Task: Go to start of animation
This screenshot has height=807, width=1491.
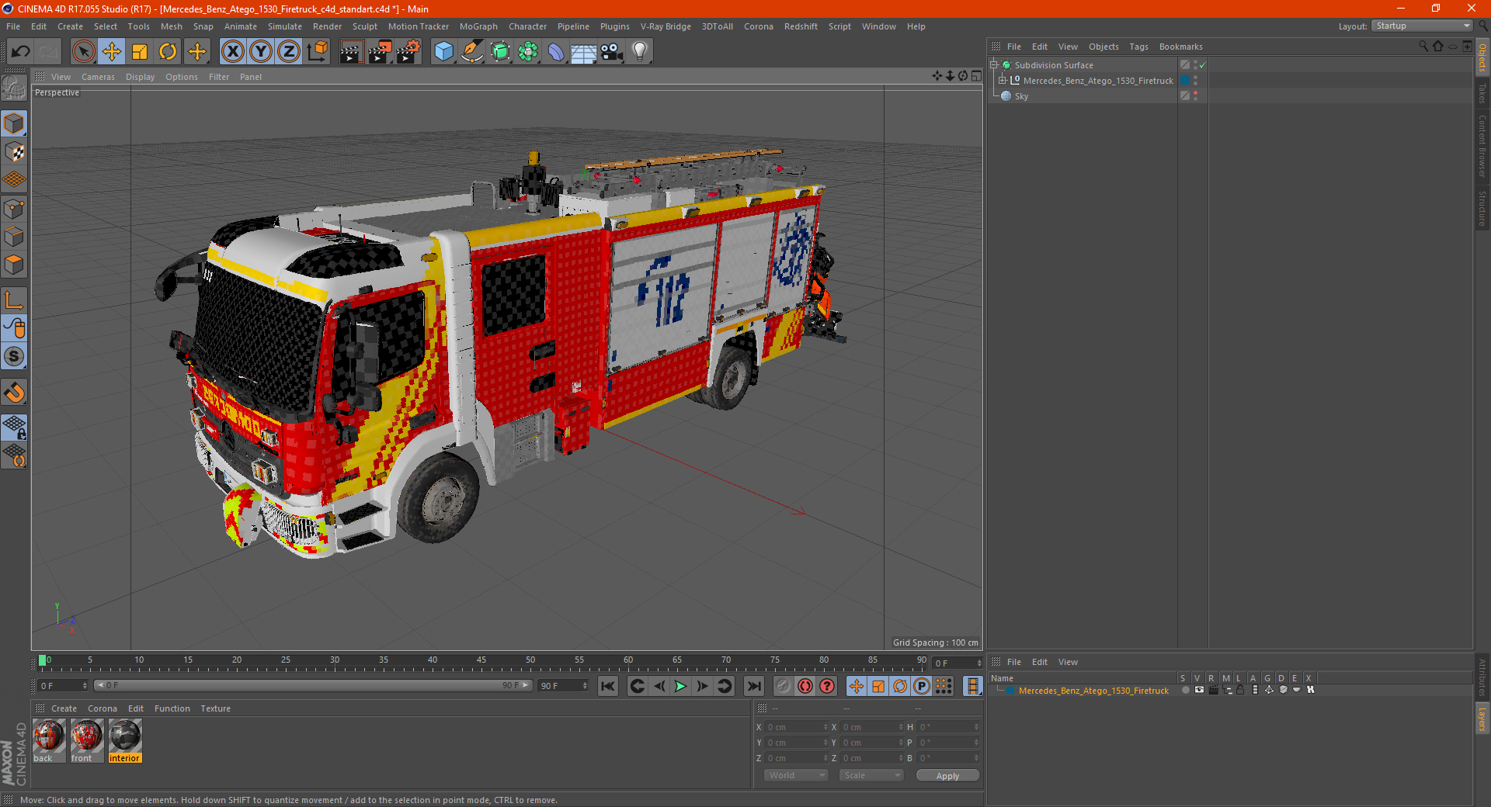Action: tap(608, 686)
